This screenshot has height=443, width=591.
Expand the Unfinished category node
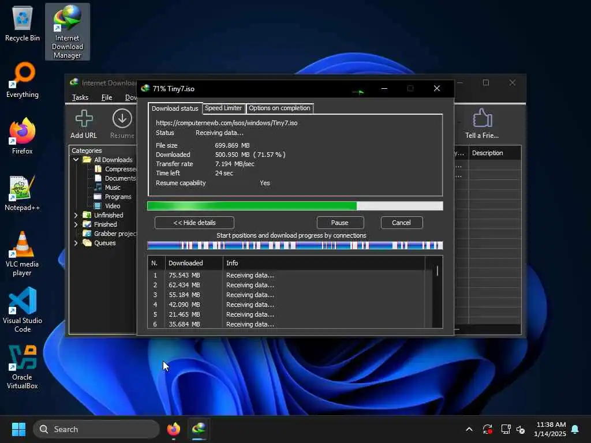click(x=76, y=215)
